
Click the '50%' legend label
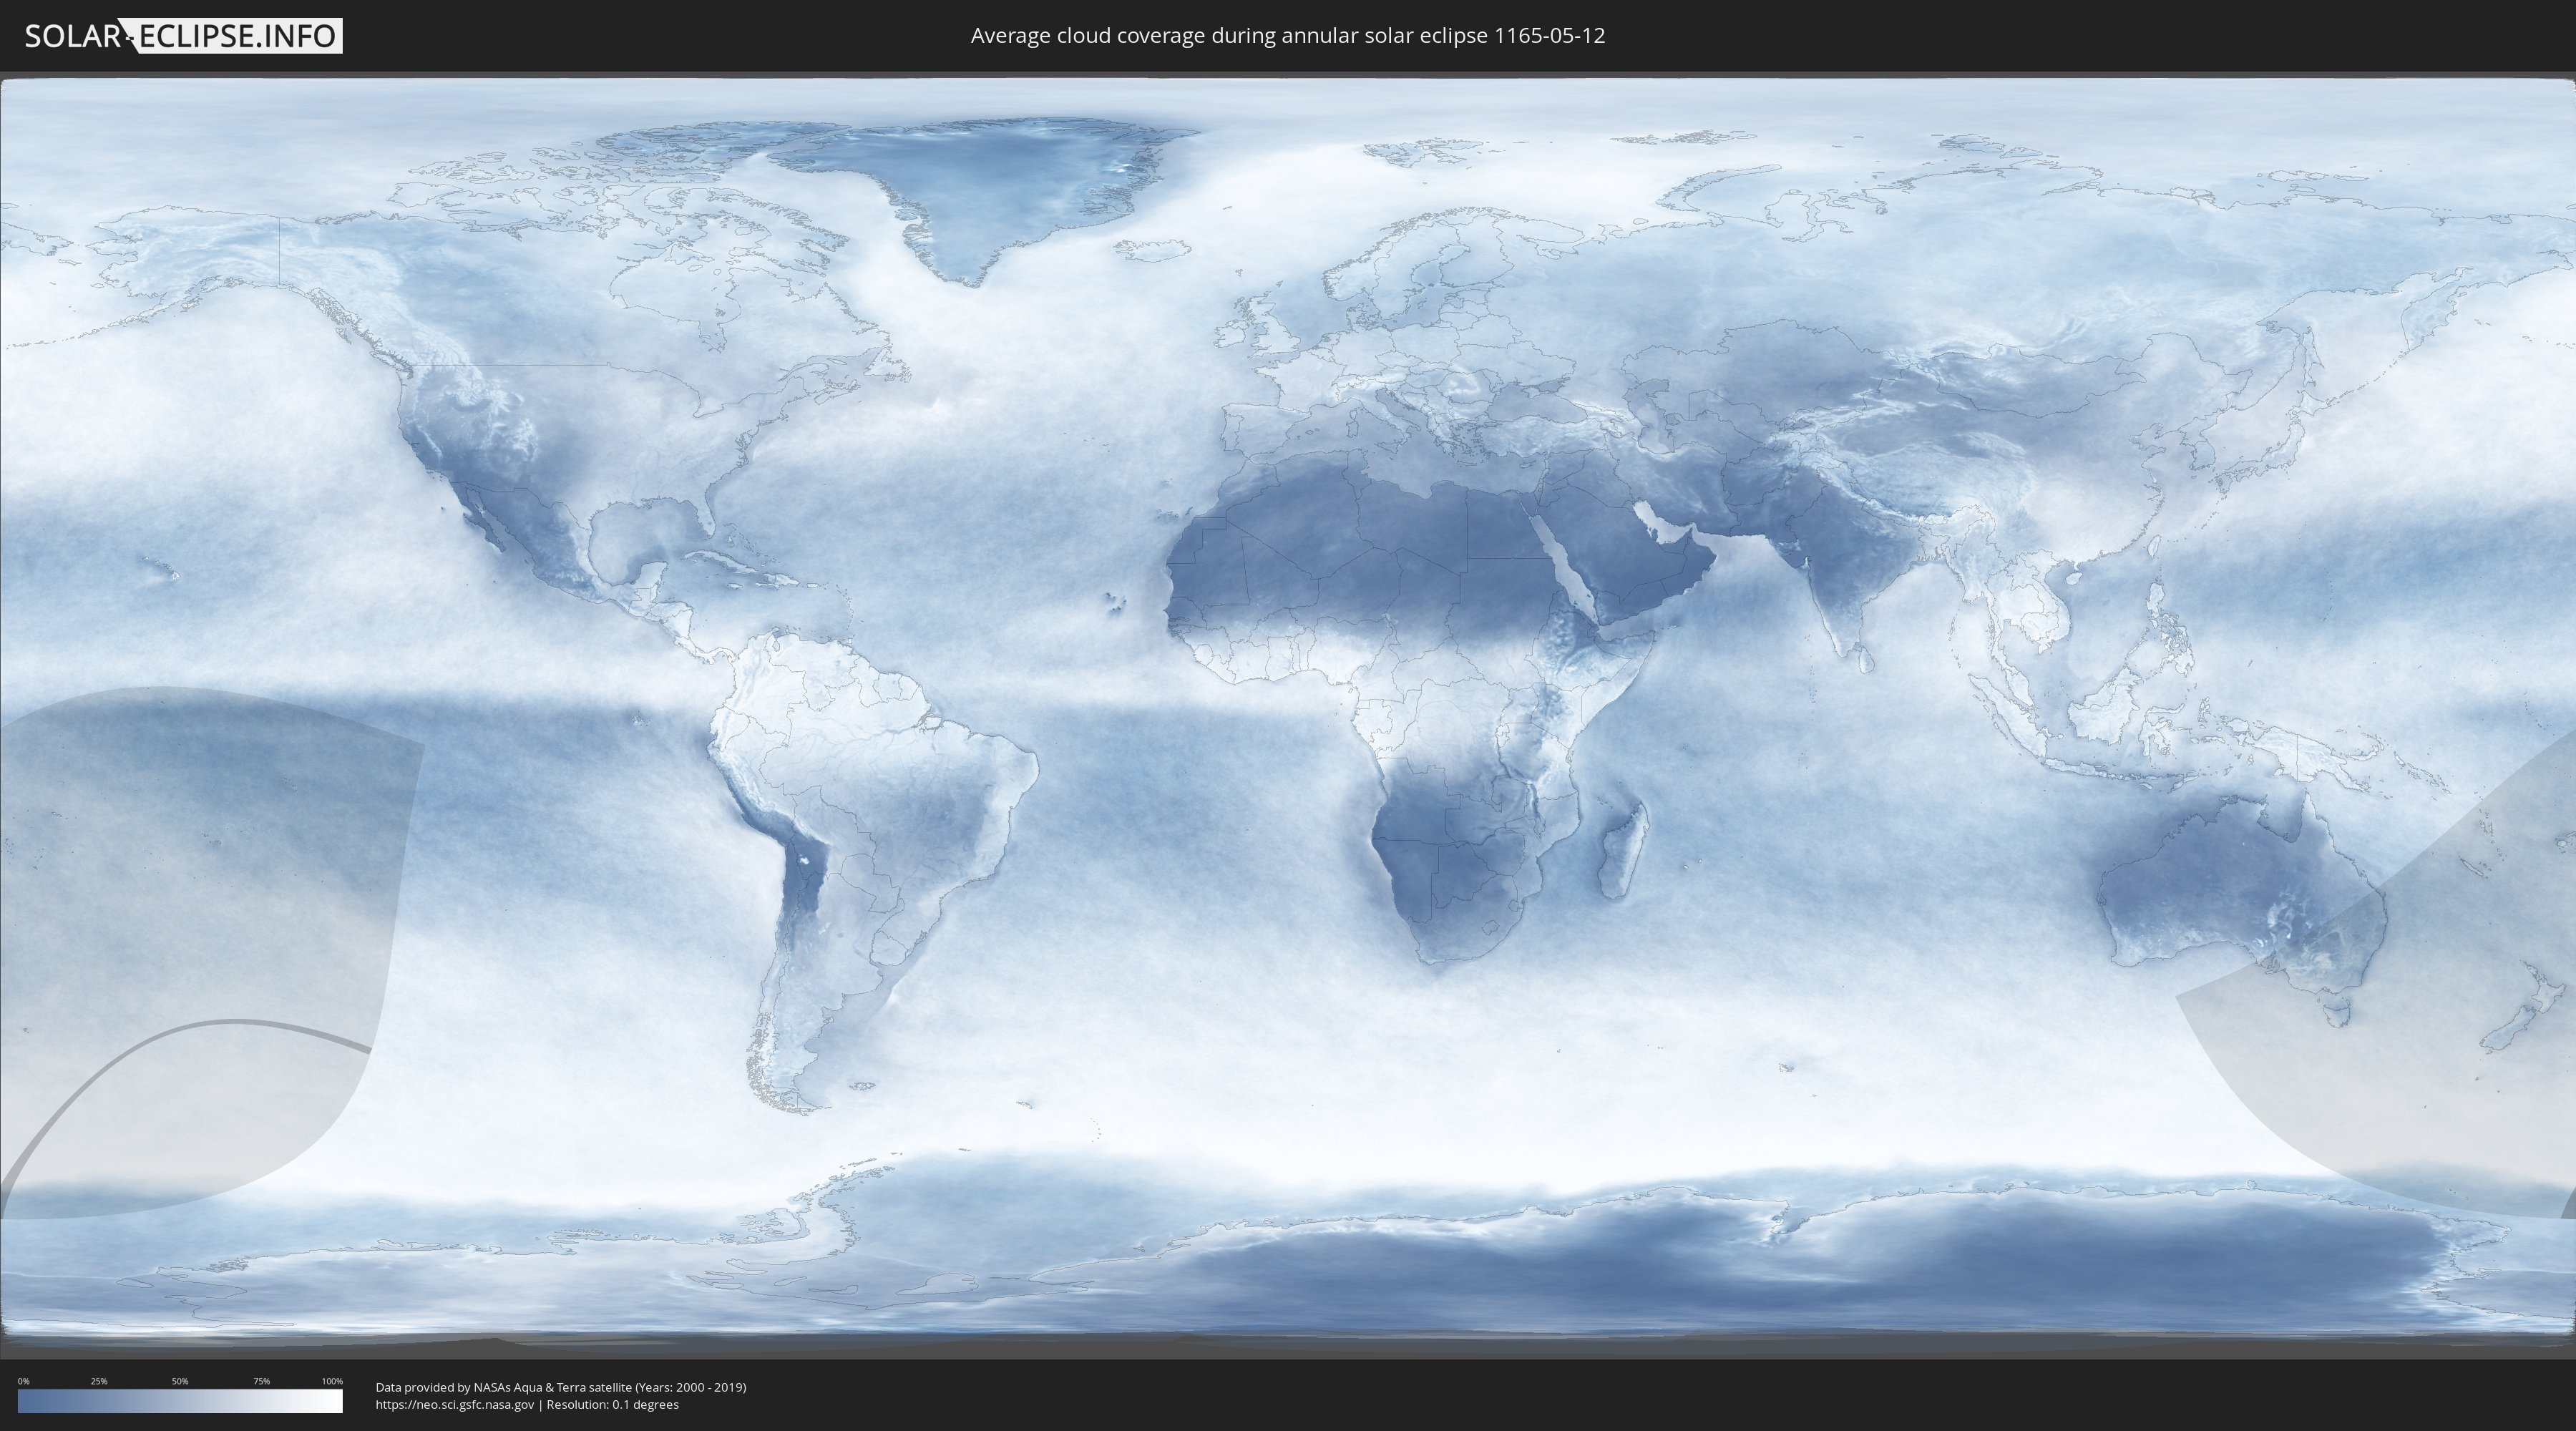(x=180, y=1381)
